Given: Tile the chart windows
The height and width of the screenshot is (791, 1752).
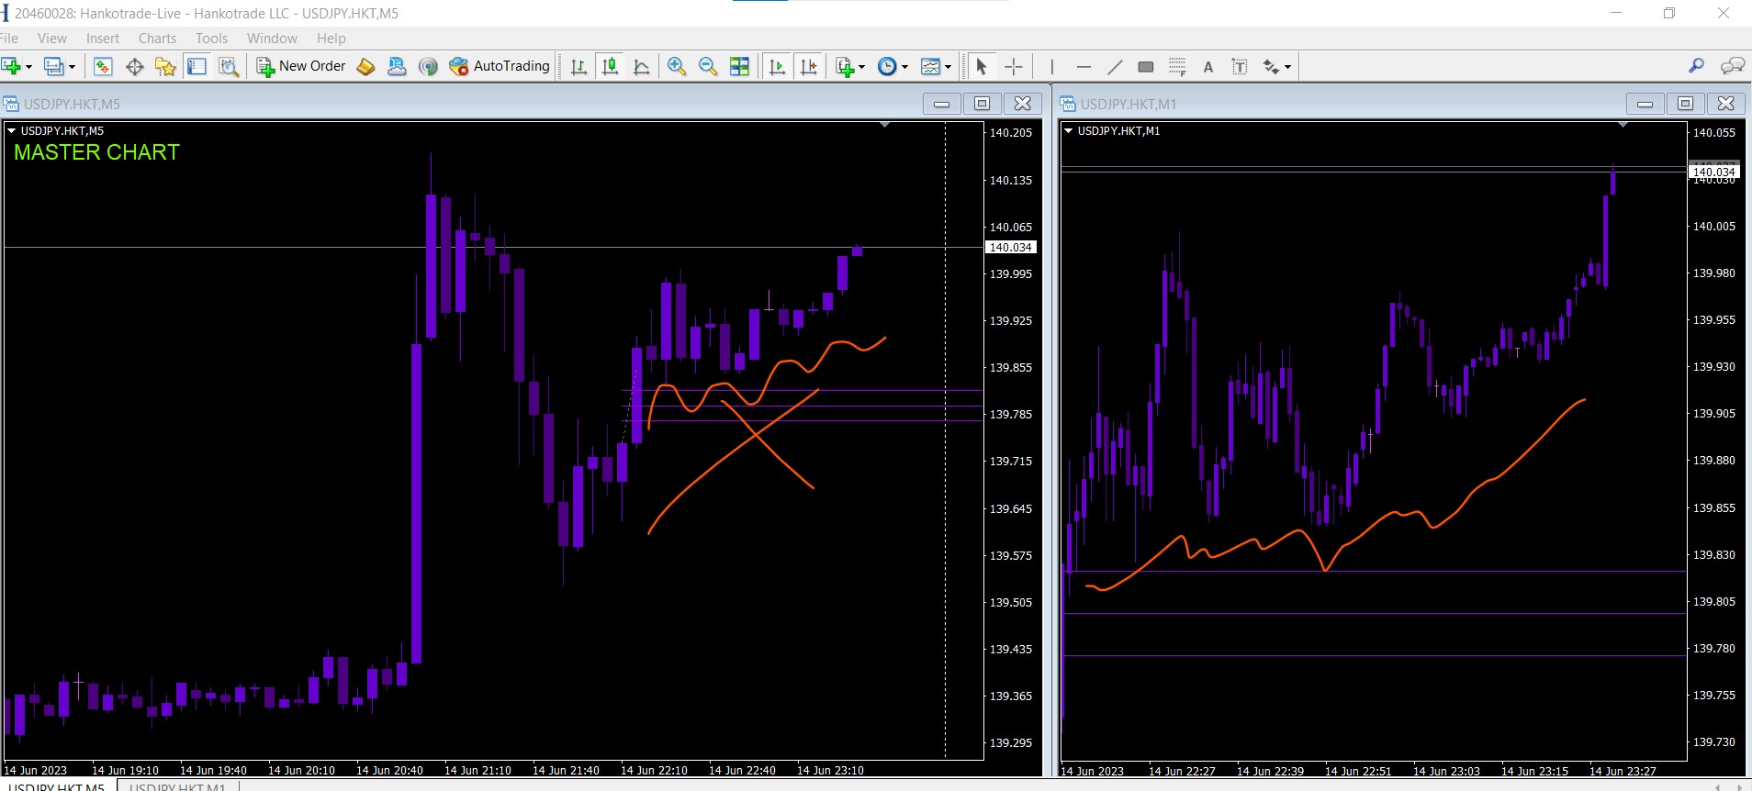Looking at the screenshot, I should tap(739, 66).
